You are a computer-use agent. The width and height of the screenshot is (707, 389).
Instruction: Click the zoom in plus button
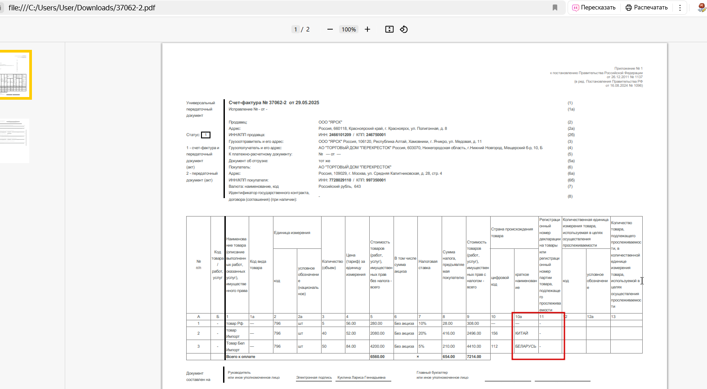367,29
